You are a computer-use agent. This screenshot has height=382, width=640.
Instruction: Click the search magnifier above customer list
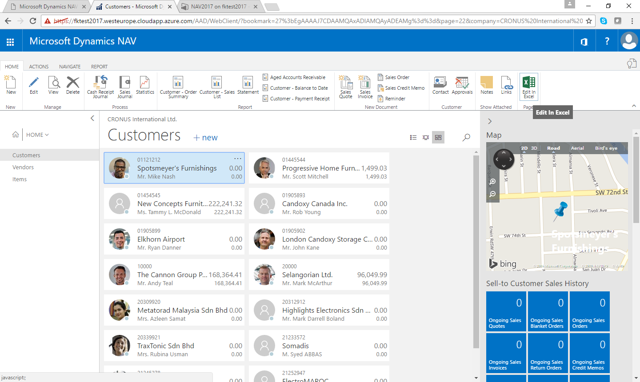(x=466, y=138)
